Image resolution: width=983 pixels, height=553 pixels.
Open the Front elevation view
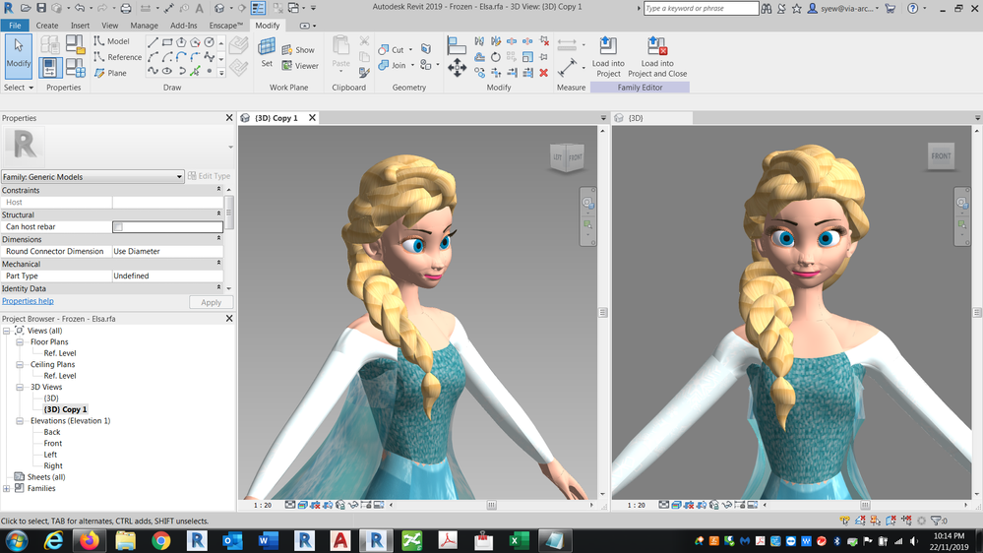(x=52, y=444)
